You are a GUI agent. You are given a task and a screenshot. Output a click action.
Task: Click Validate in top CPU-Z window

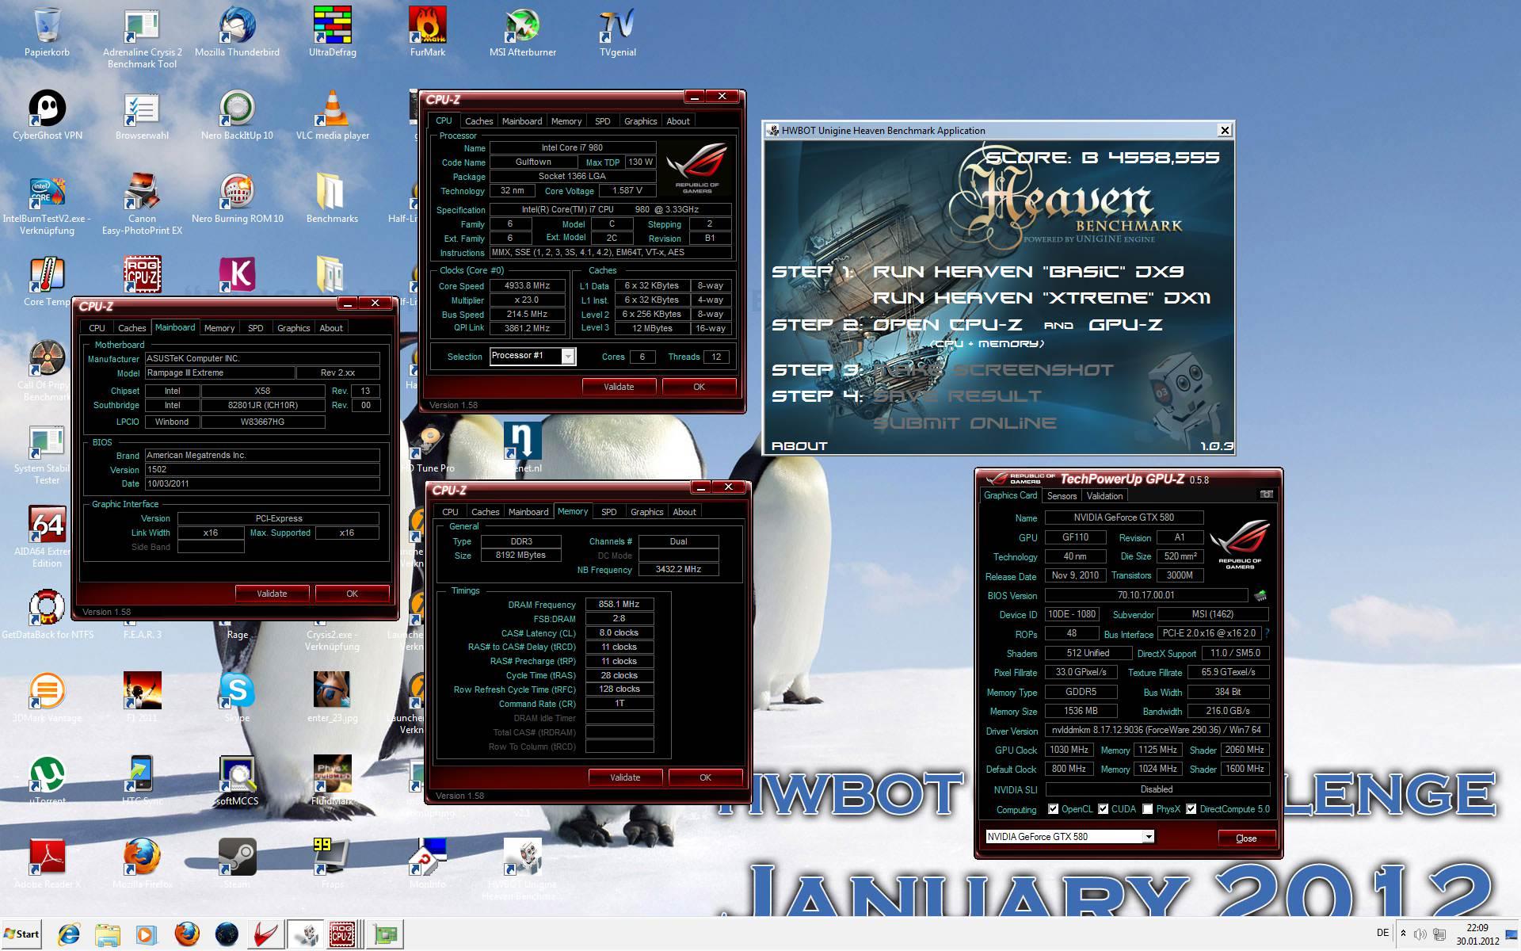point(619,387)
